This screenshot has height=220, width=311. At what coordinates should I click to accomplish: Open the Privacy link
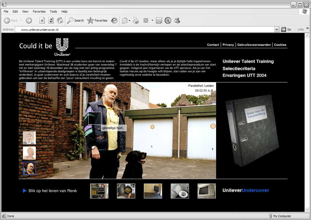click(x=228, y=45)
